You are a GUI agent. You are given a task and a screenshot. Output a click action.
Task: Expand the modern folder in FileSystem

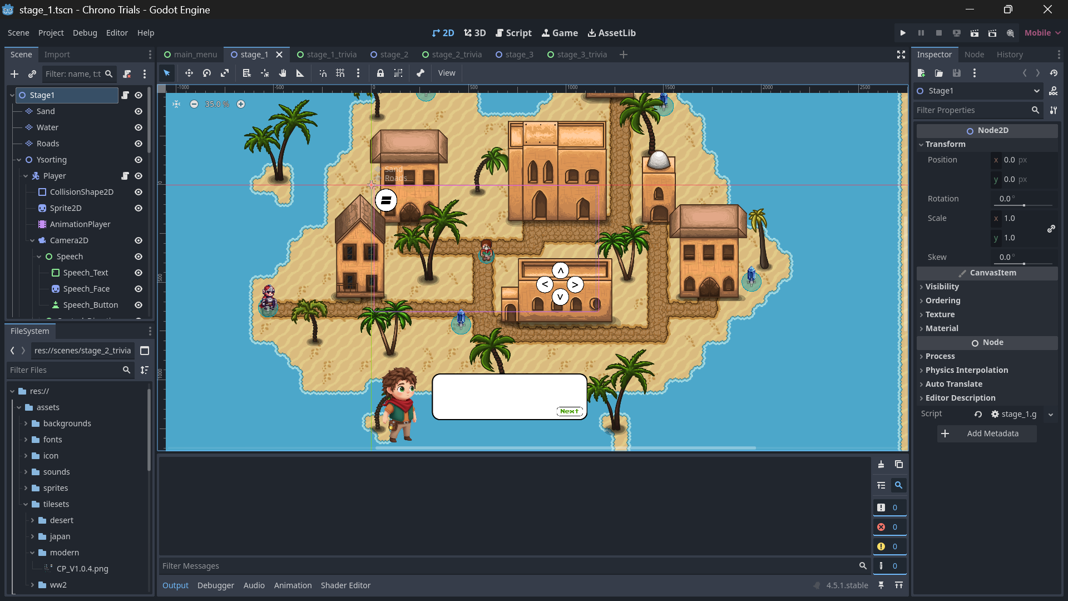[x=33, y=553]
